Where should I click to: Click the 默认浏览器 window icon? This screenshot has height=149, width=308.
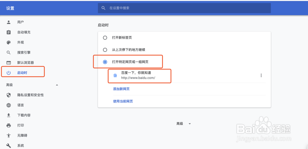tap(9, 63)
